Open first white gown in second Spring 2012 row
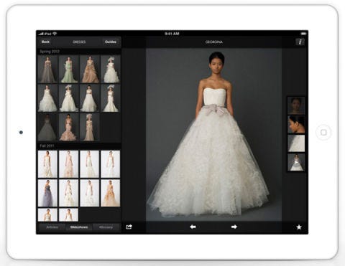The image size is (345, 266). [47, 98]
